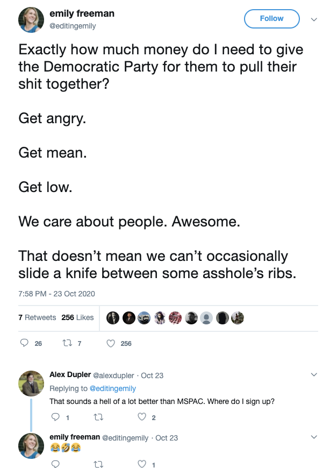Like emily freeman's emoji reply
Viewport: 330px width, 468px height.
click(x=142, y=464)
